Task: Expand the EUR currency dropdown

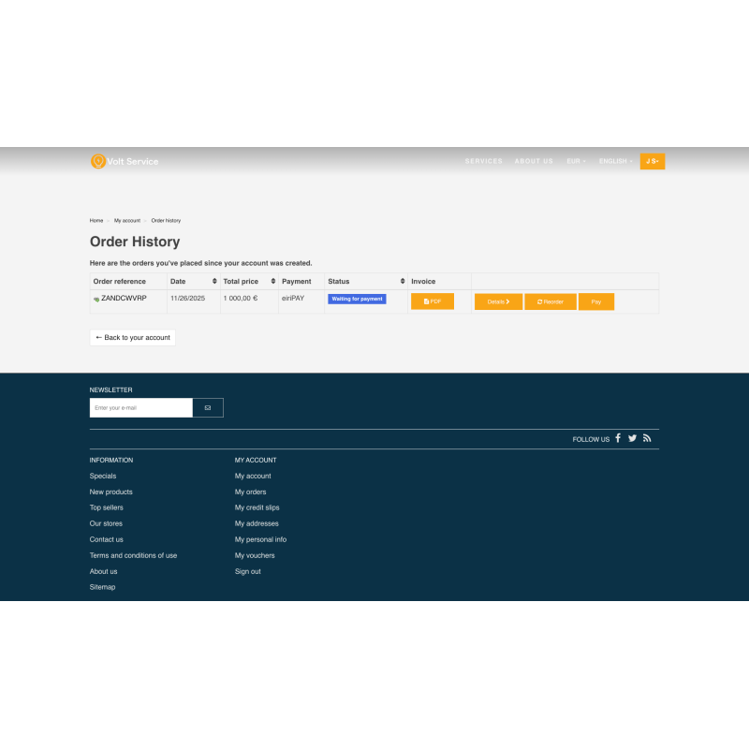Action: pyautogui.click(x=576, y=161)
